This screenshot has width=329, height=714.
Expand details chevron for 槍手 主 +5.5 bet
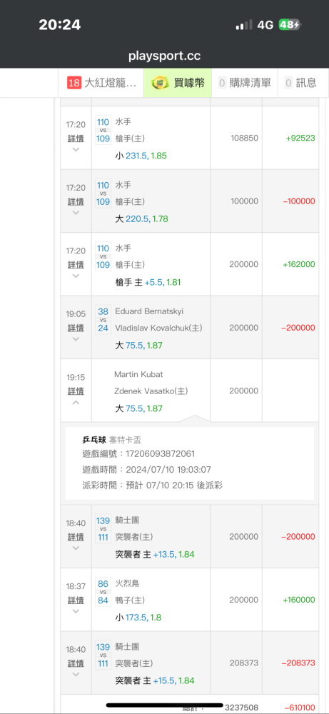pyautogui.click(x=76, y=276)
